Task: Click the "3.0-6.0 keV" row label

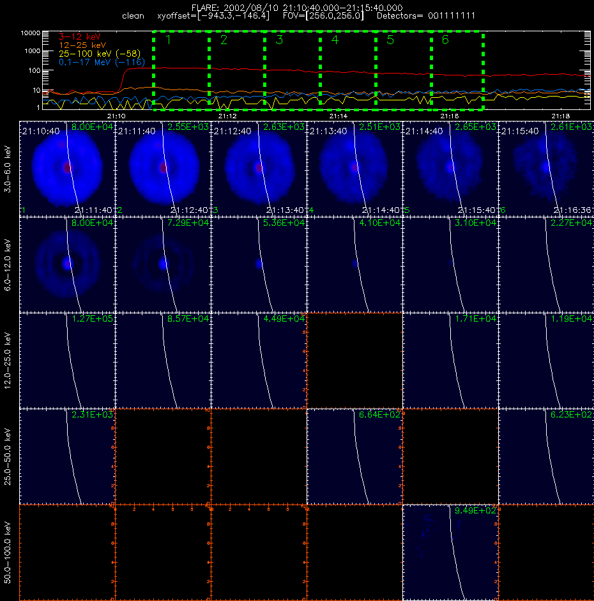Action: click(8, 169)
